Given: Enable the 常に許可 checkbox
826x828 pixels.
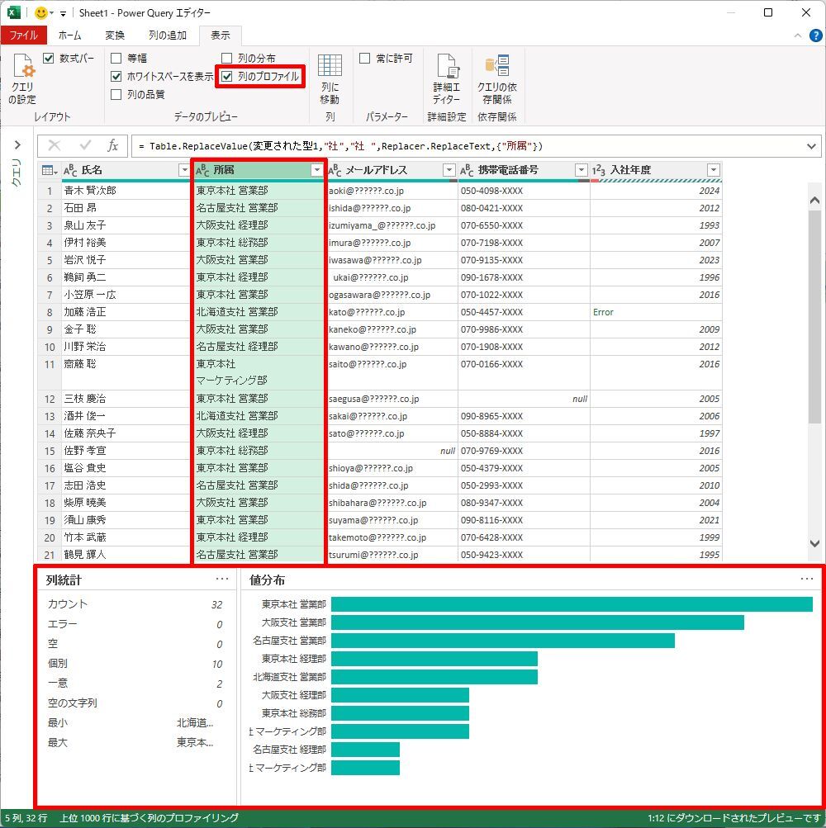Looking at the screenshot, I should point(365,59).
